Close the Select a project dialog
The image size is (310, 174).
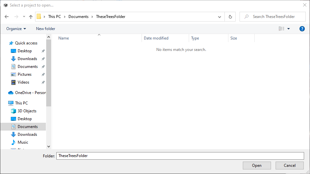click(x=305, y=5)
